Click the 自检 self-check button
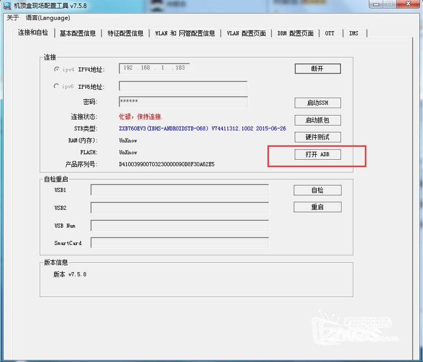The image size is (423, 362). click(x=318, y=190)
